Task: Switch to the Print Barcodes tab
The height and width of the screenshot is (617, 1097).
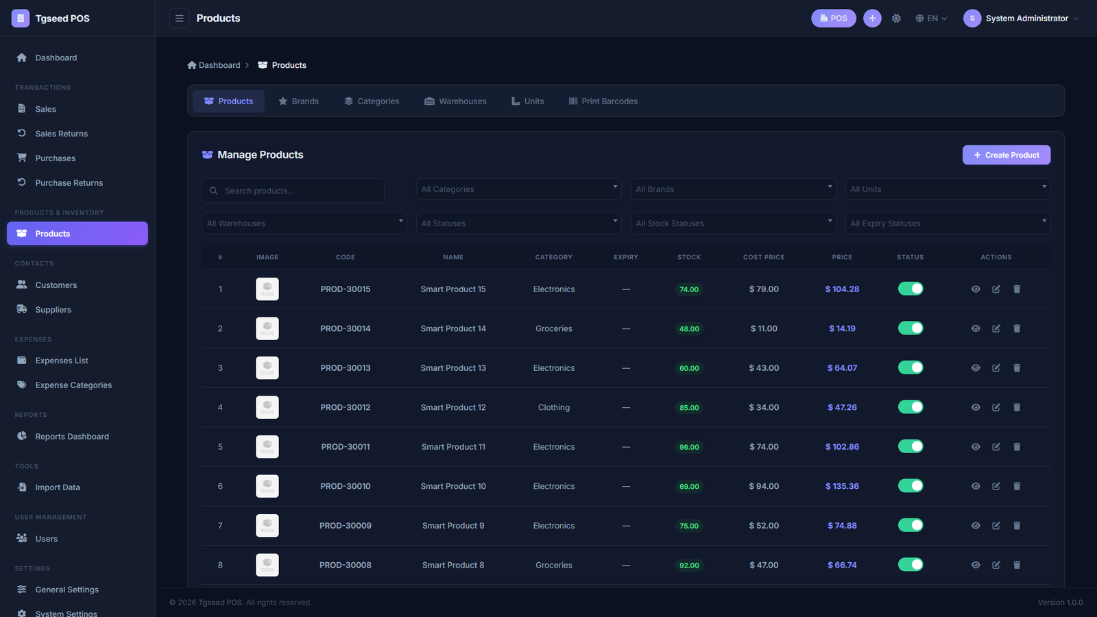Action: tap(603, 101)
